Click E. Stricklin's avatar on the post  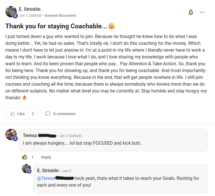point(11,11)
